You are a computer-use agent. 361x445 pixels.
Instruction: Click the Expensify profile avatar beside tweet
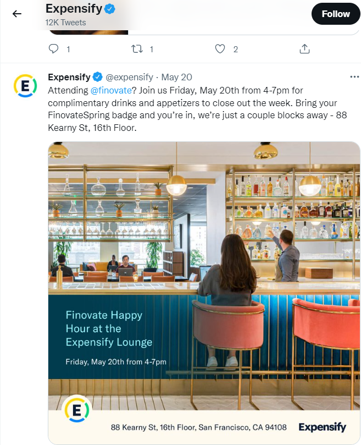[x=25, y=86]
